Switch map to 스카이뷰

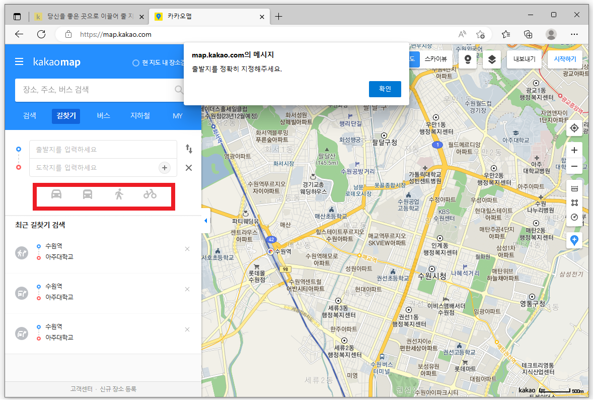(x=435, y=59)
